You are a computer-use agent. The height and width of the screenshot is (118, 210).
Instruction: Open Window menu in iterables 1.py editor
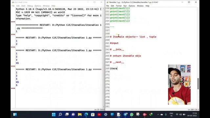[x=140, y=6]
